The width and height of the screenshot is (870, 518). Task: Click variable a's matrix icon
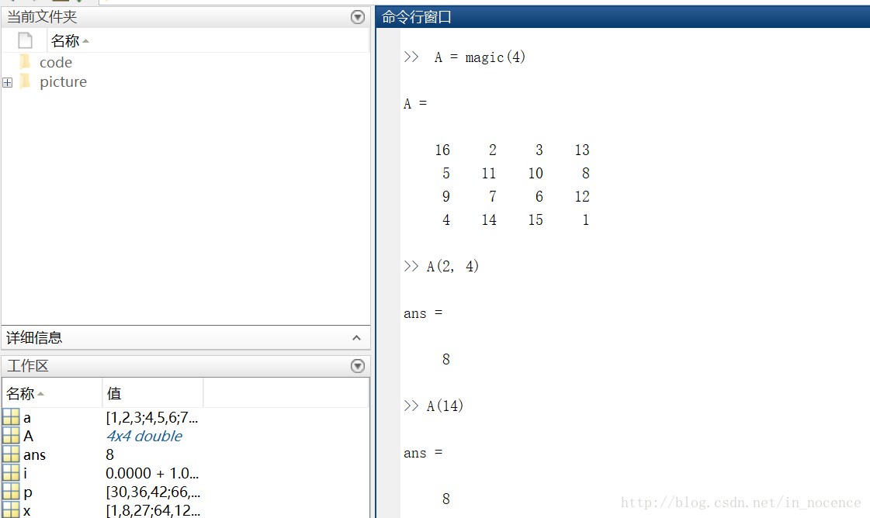click(x=11, y=418)
